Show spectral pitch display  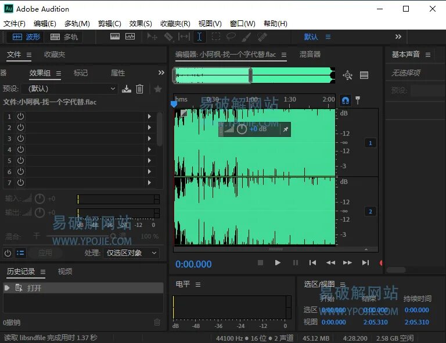click(x=130, y=37)
